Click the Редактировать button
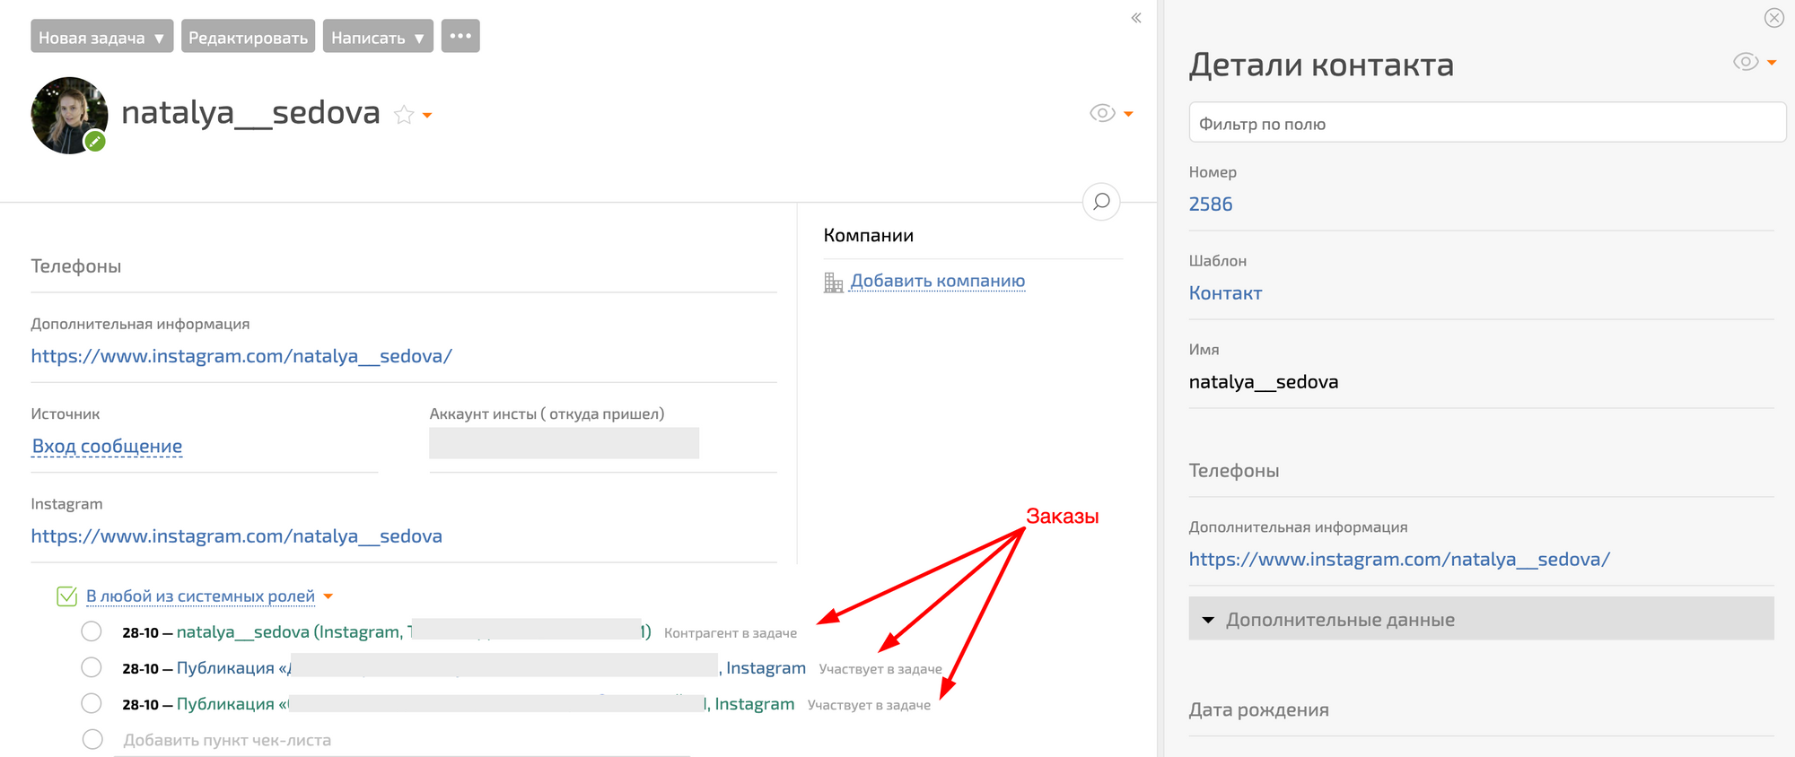The width and height of the screenshot is (1795, 757). click(248, 37)
